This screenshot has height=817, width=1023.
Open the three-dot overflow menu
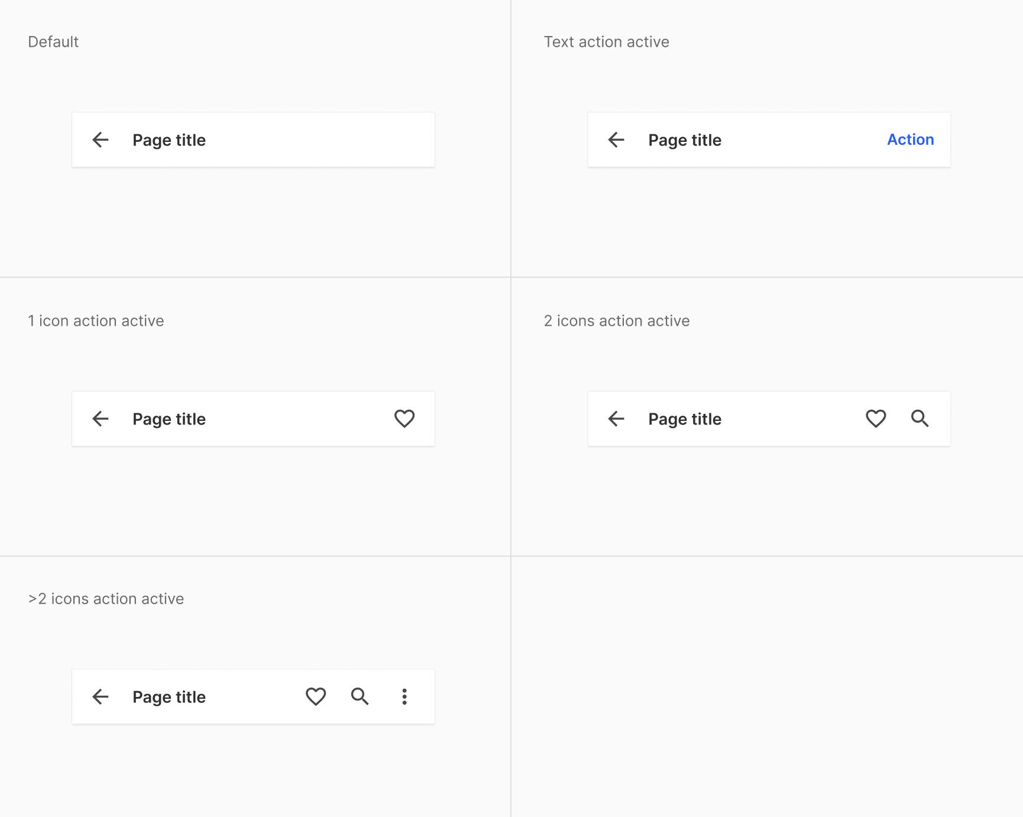click(x=404, y=696)
